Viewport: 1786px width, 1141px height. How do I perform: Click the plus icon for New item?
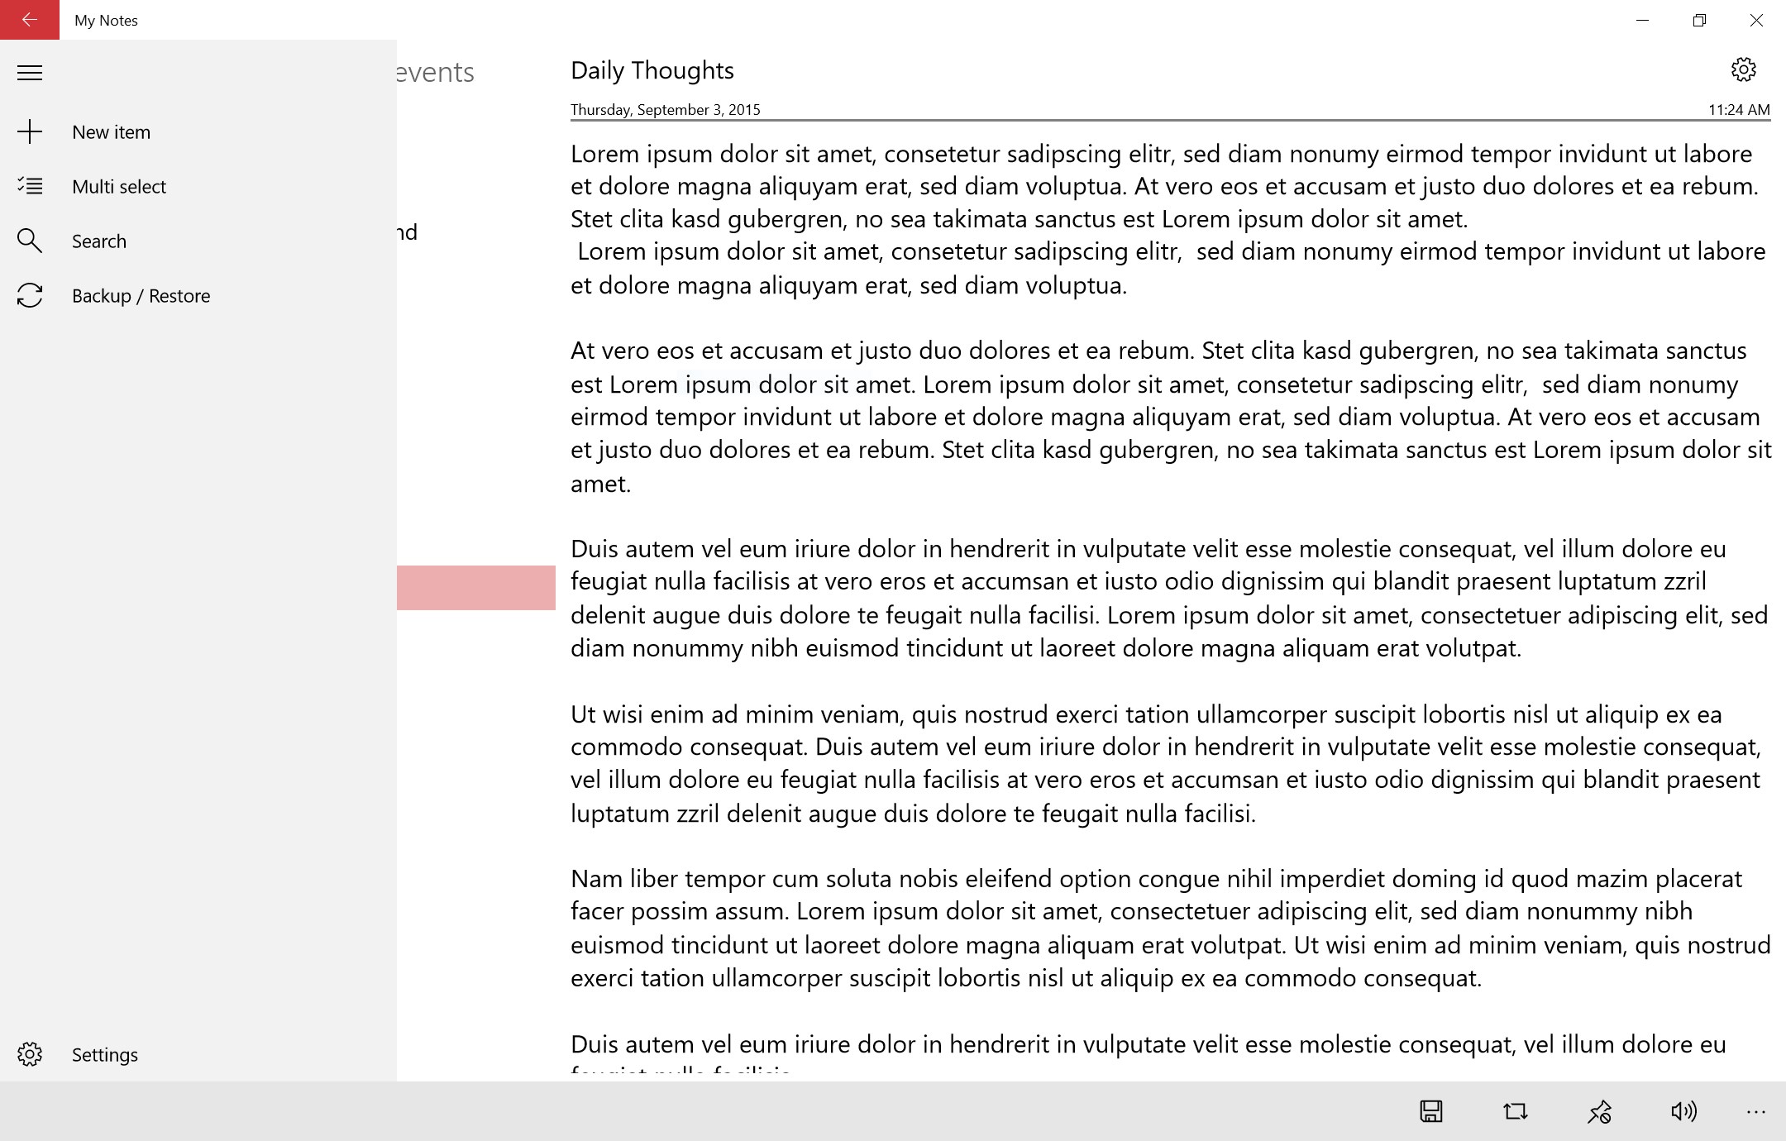pyautogui.click(x=30, y=132)
